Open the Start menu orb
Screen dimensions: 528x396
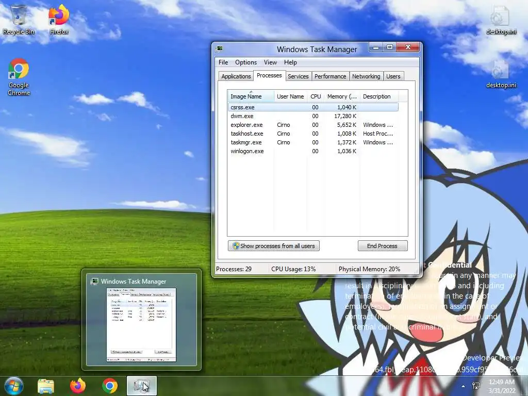(13, 386)
